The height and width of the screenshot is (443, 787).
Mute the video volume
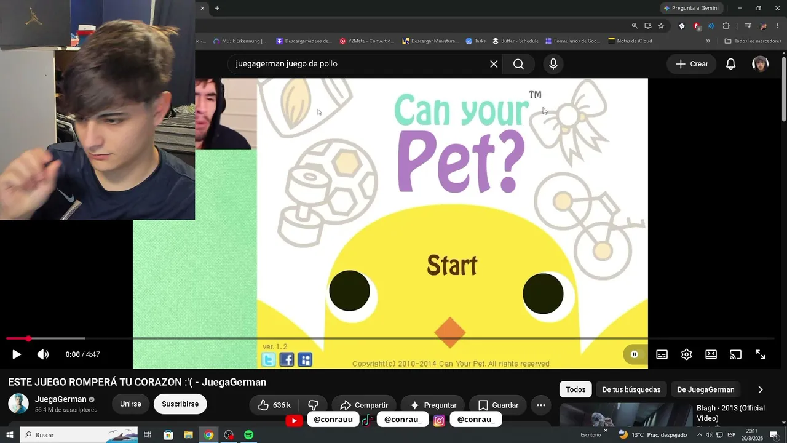coord(43,354)
